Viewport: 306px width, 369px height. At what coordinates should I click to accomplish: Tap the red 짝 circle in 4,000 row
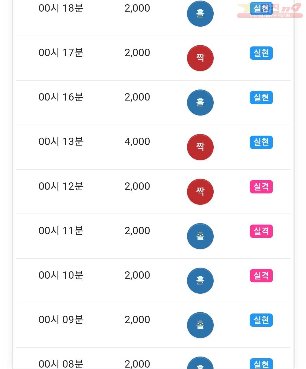pos(200,147)
